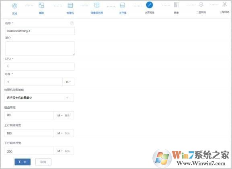
Task: Click the active 计算规格 pencil step icon
Action: click(x=150, y=5)
